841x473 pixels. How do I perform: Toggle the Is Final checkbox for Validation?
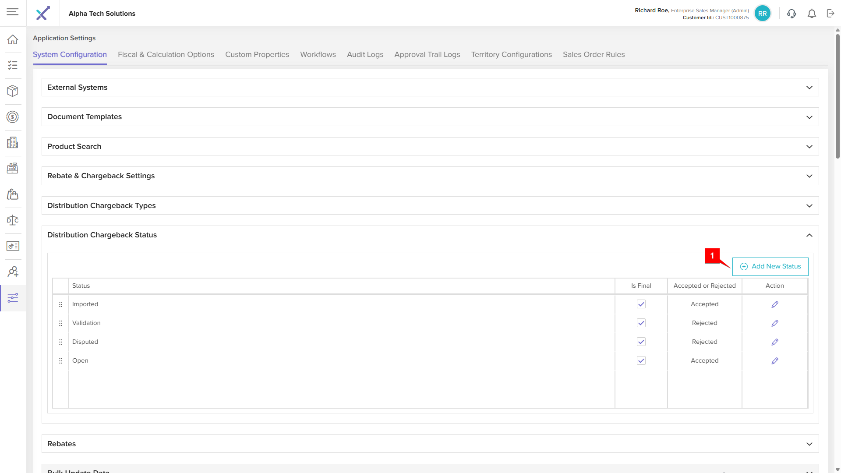click(x=641, y=323)
